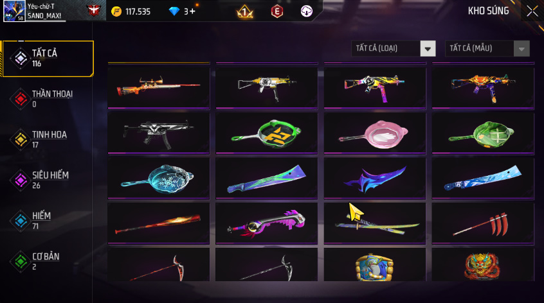Open the cloud download icon

point(306,11)
